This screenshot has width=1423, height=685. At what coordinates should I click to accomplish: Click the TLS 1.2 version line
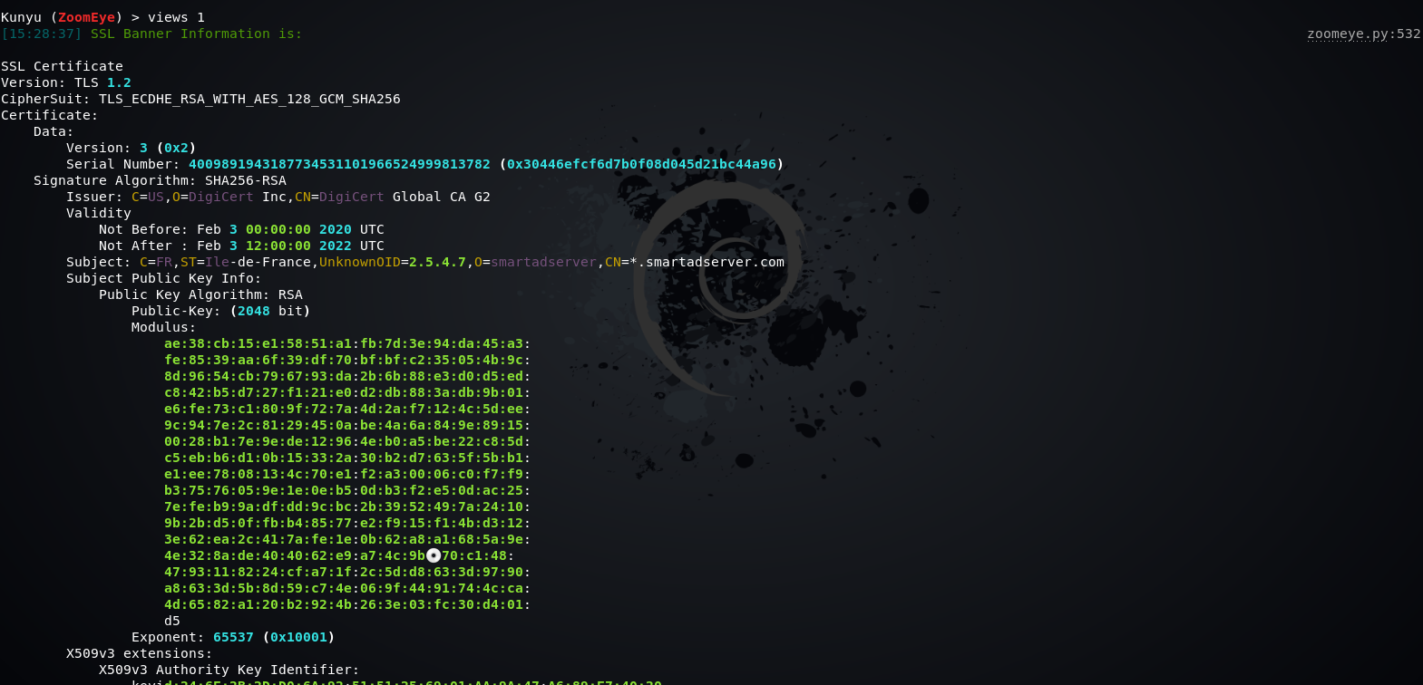click(x=66, y=82)
